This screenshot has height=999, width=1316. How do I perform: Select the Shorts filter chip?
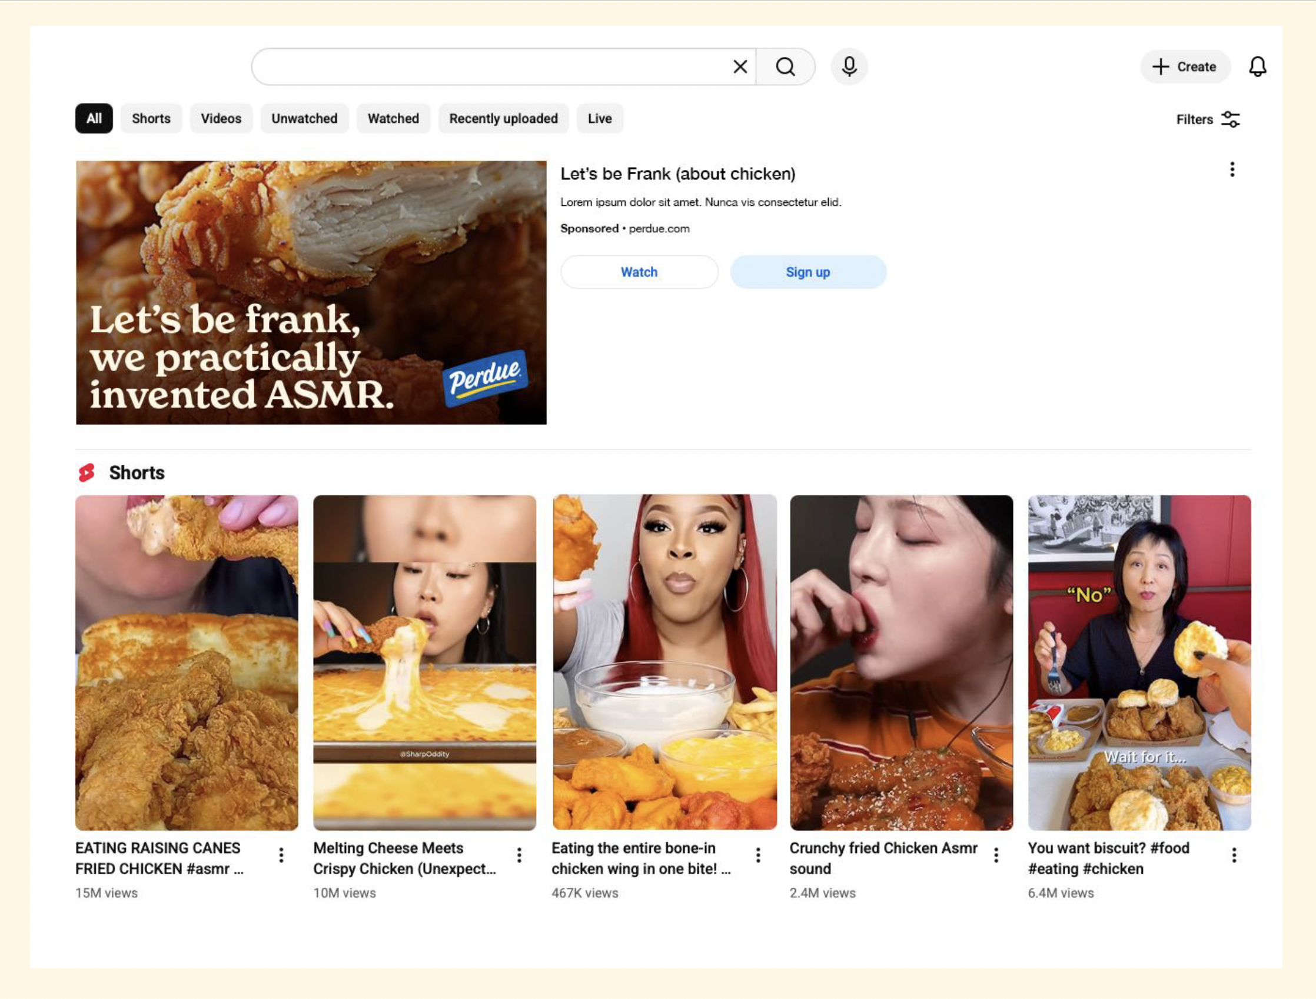click(x=151, y=118)
